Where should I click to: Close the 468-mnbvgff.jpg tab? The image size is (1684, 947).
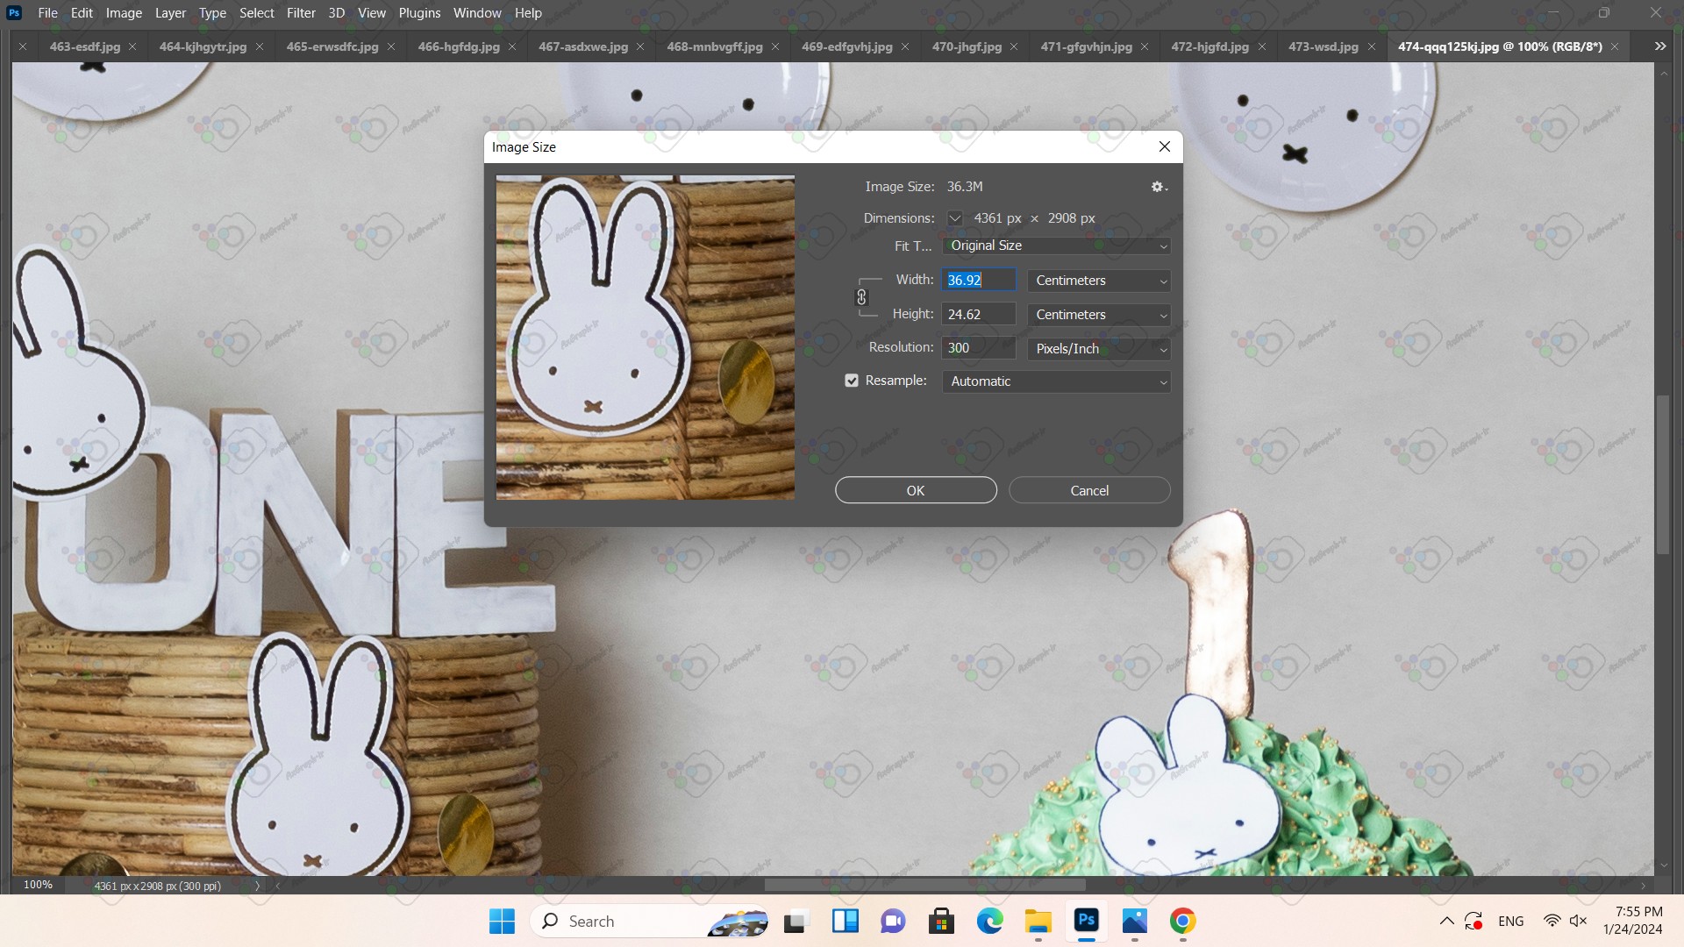775,46
